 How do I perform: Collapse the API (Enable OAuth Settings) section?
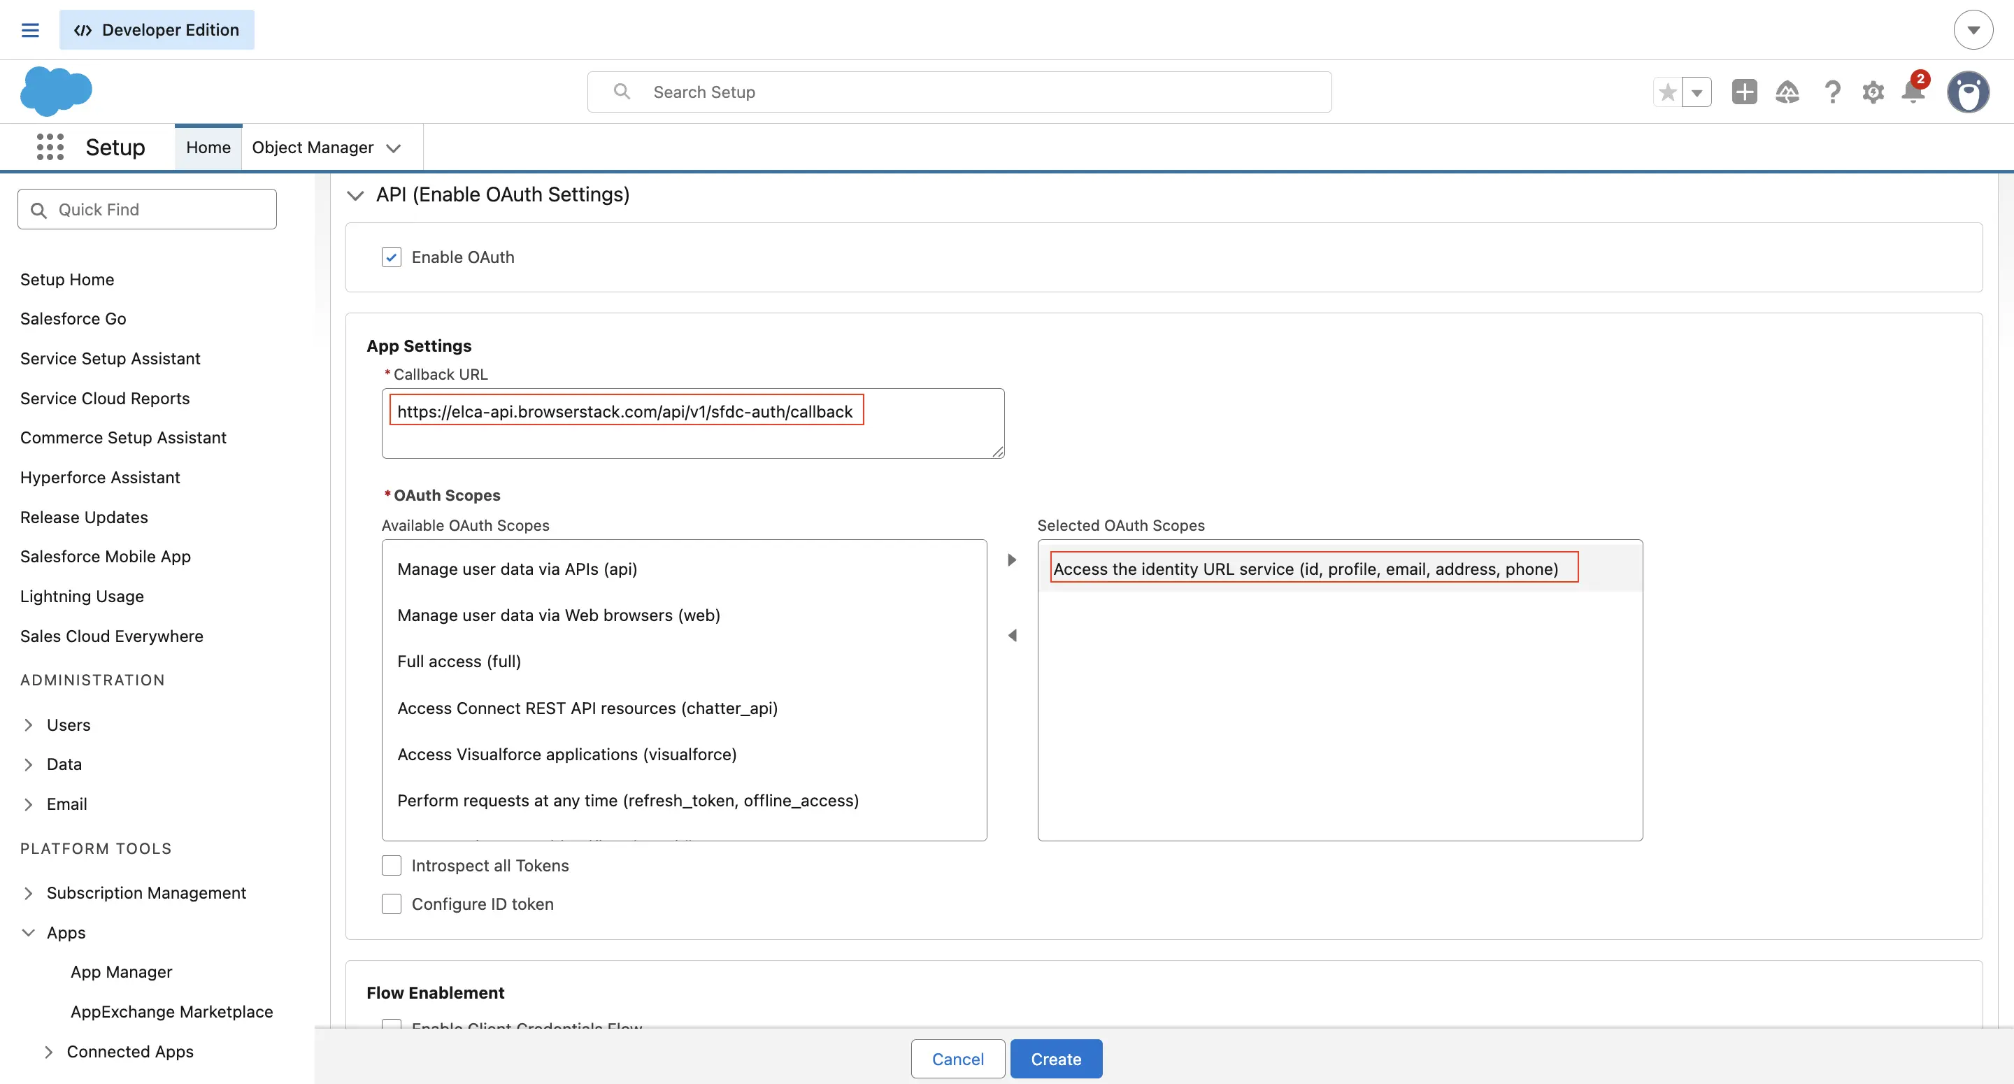pyautogui.click(x=356, y=194)
